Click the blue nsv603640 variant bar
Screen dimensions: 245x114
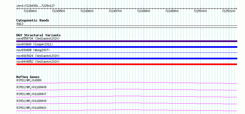point(127,47)
